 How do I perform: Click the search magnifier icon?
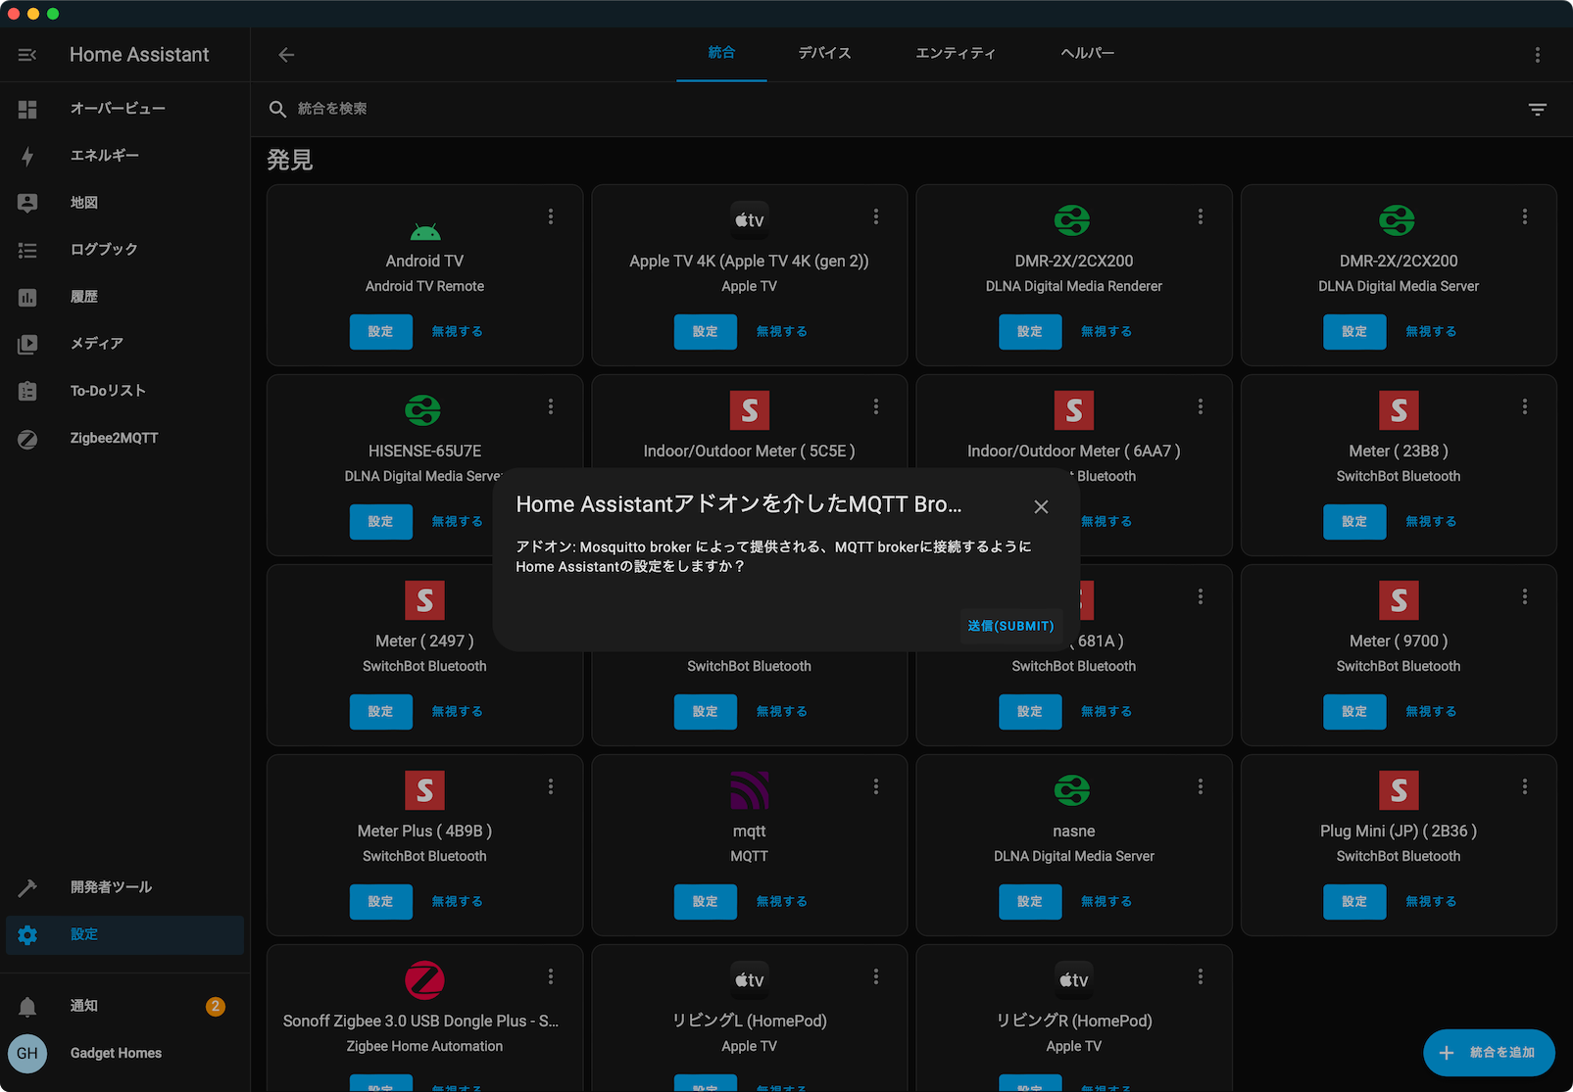click(x=277, y=109)
